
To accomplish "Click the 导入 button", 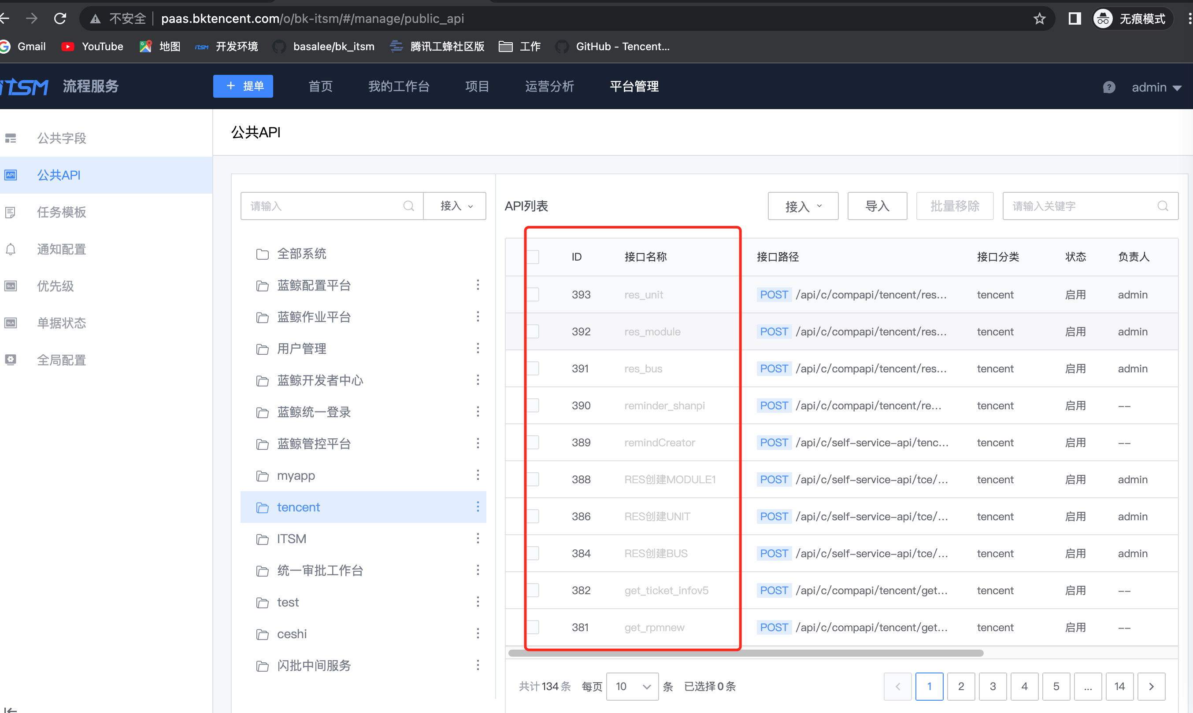I will pyautogui.click(x=877, y=206).
